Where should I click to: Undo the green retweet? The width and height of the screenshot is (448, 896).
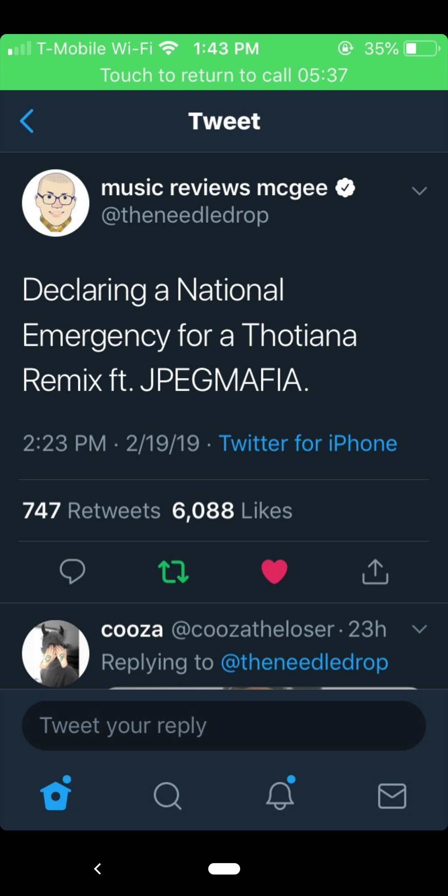[173, 572]
